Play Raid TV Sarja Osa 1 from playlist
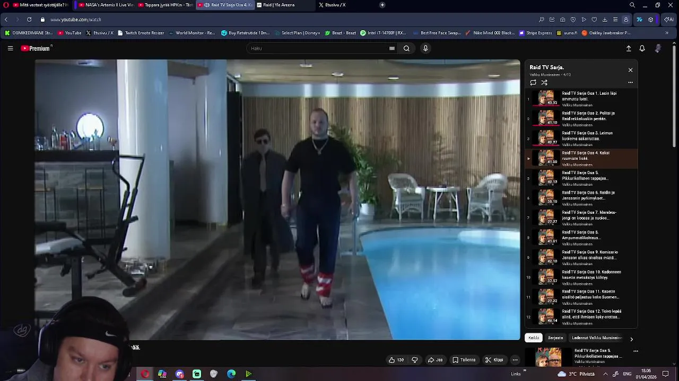The height and width of the screenshot is (381, 679). (581, 98)
